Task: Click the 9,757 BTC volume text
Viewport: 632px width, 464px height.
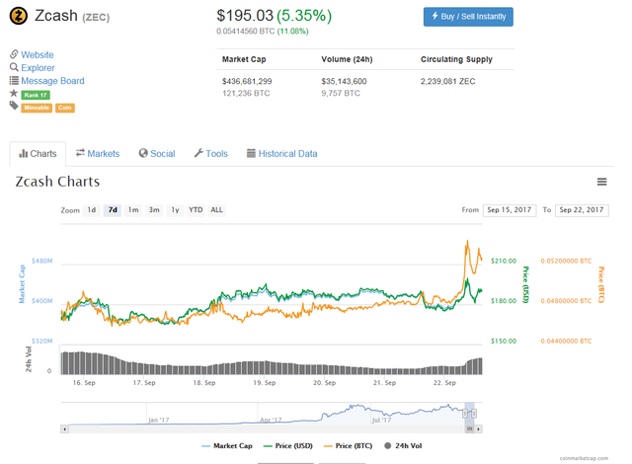Action: tap(341, 94)
